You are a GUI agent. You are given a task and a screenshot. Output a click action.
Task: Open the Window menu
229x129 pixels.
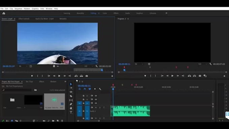[49, 9]
